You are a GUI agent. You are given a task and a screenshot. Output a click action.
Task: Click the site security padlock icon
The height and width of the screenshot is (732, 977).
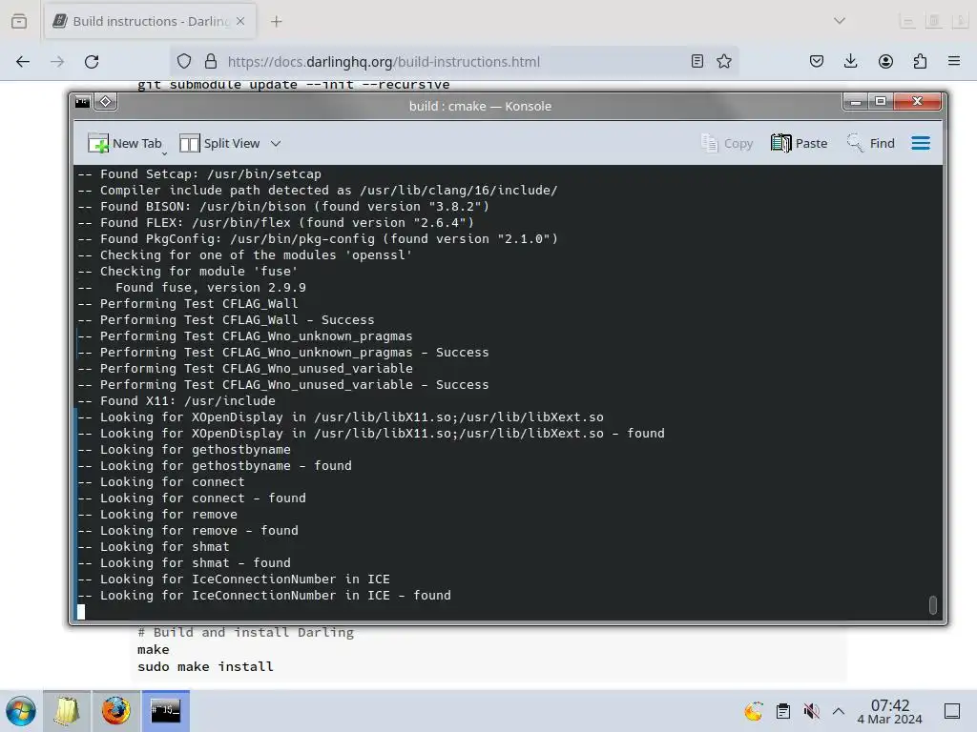coord(211,62)
